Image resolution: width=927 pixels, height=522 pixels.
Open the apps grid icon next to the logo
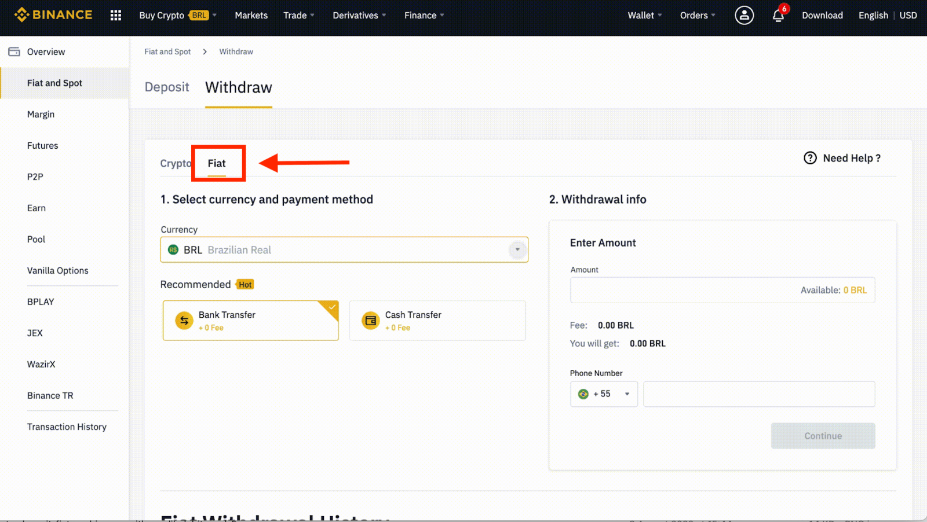point(115,15)
